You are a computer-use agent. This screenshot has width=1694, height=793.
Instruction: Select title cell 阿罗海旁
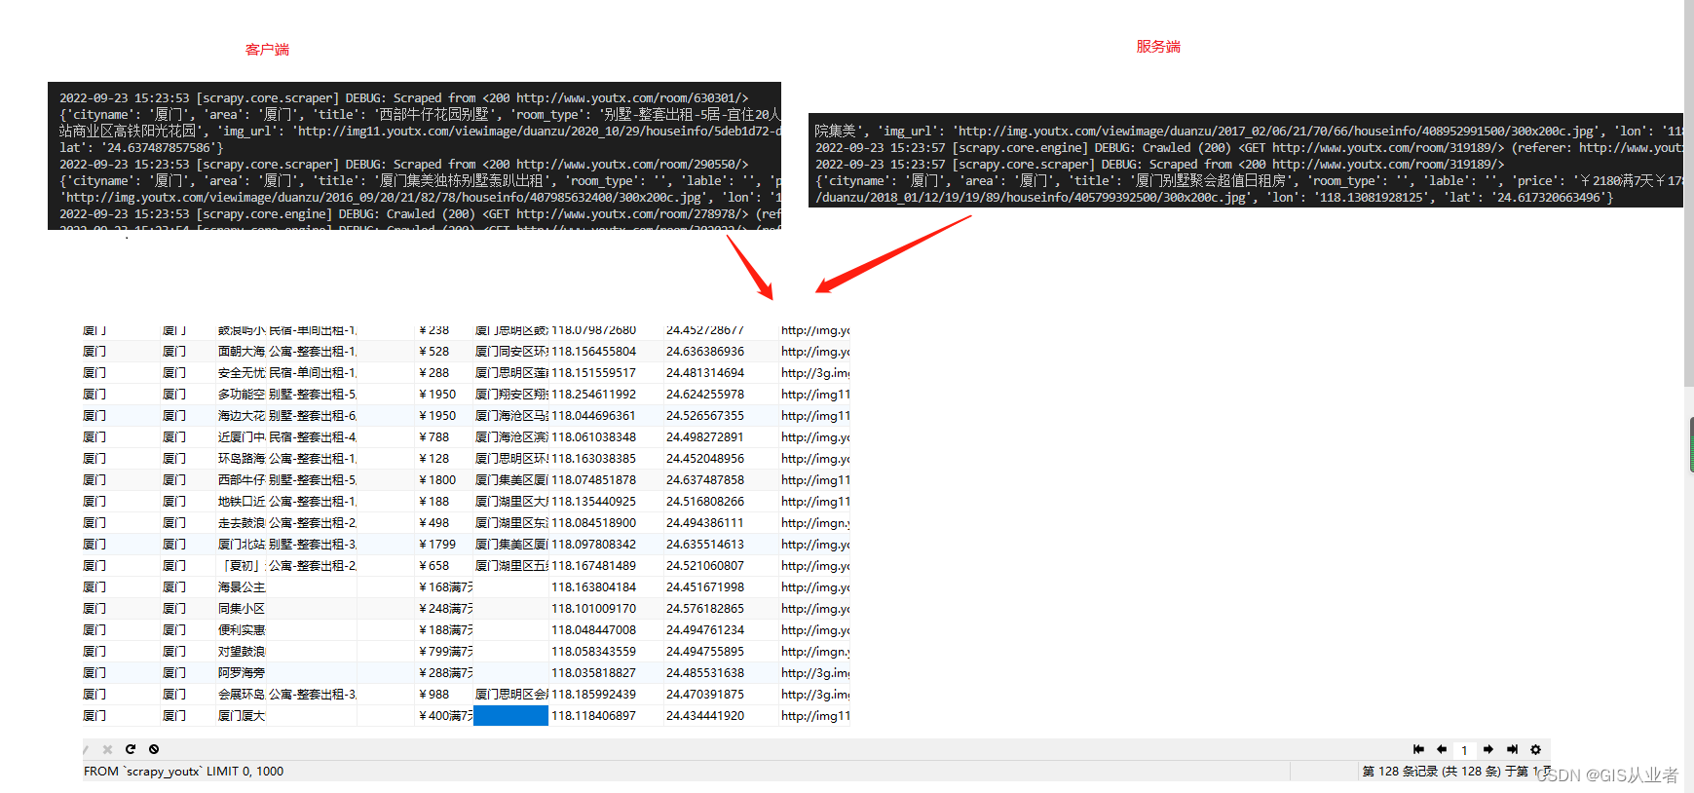(x=242, y=673)
